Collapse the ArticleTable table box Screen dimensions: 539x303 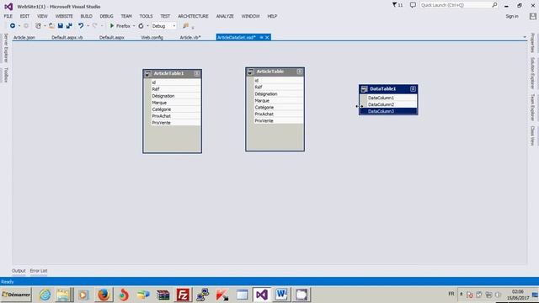(x=300, y=72)
